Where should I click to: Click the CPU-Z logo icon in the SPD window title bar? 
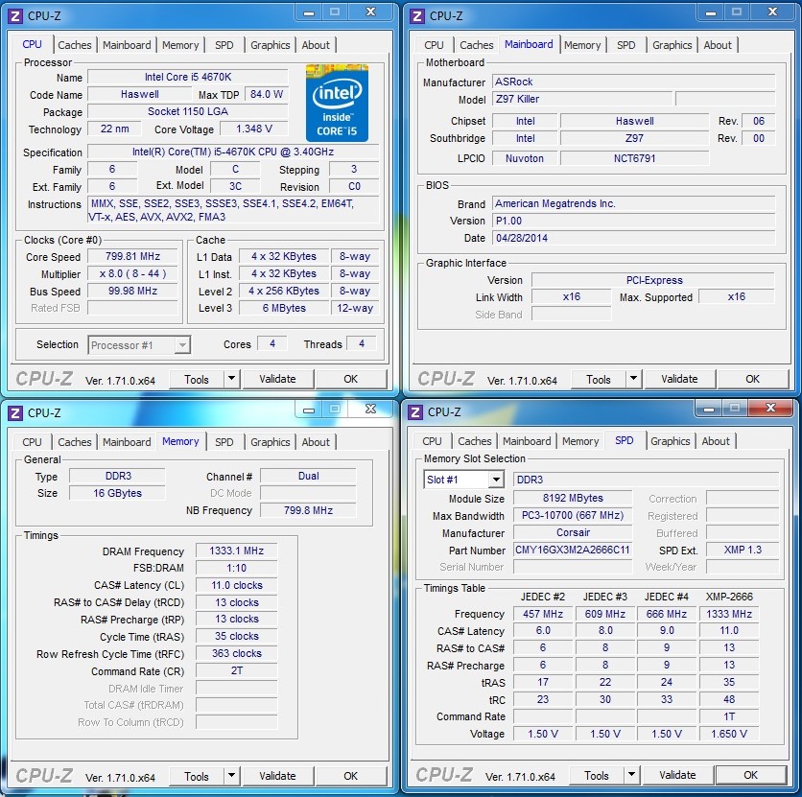pos(415,412)
